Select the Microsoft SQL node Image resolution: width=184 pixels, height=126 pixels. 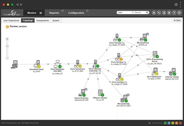pyautogui.click(x=125, y=98)
